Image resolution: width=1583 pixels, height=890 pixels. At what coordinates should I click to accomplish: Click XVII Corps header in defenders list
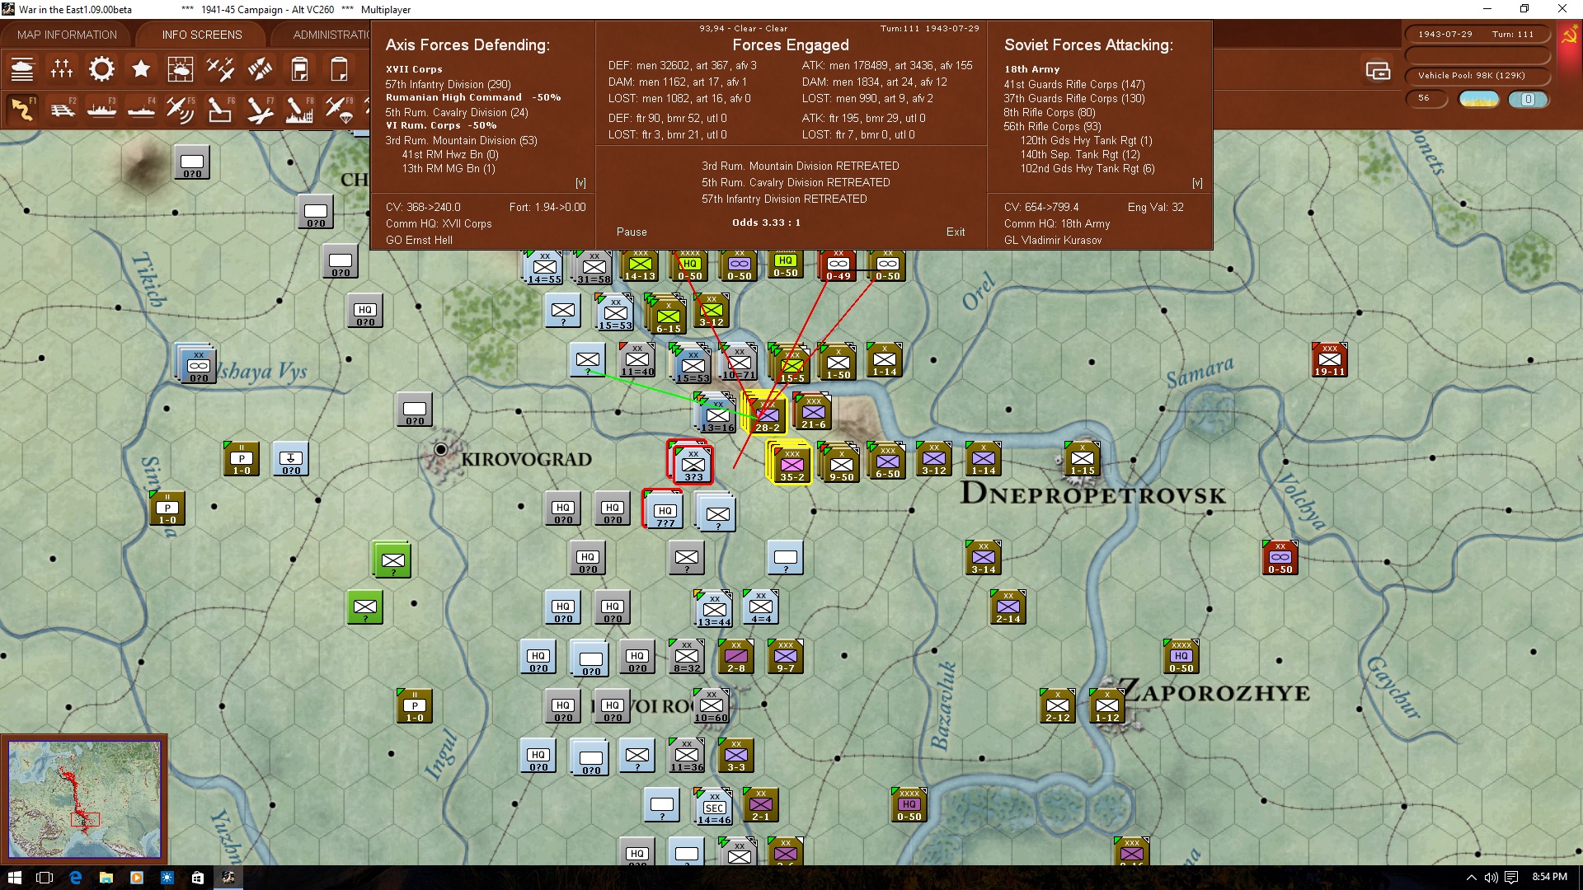[x=414, y=69]
